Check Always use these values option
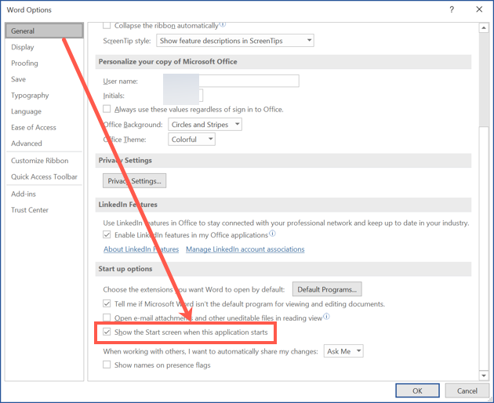Viewport: 494px width, 403px height. click(x=107, y=109)
